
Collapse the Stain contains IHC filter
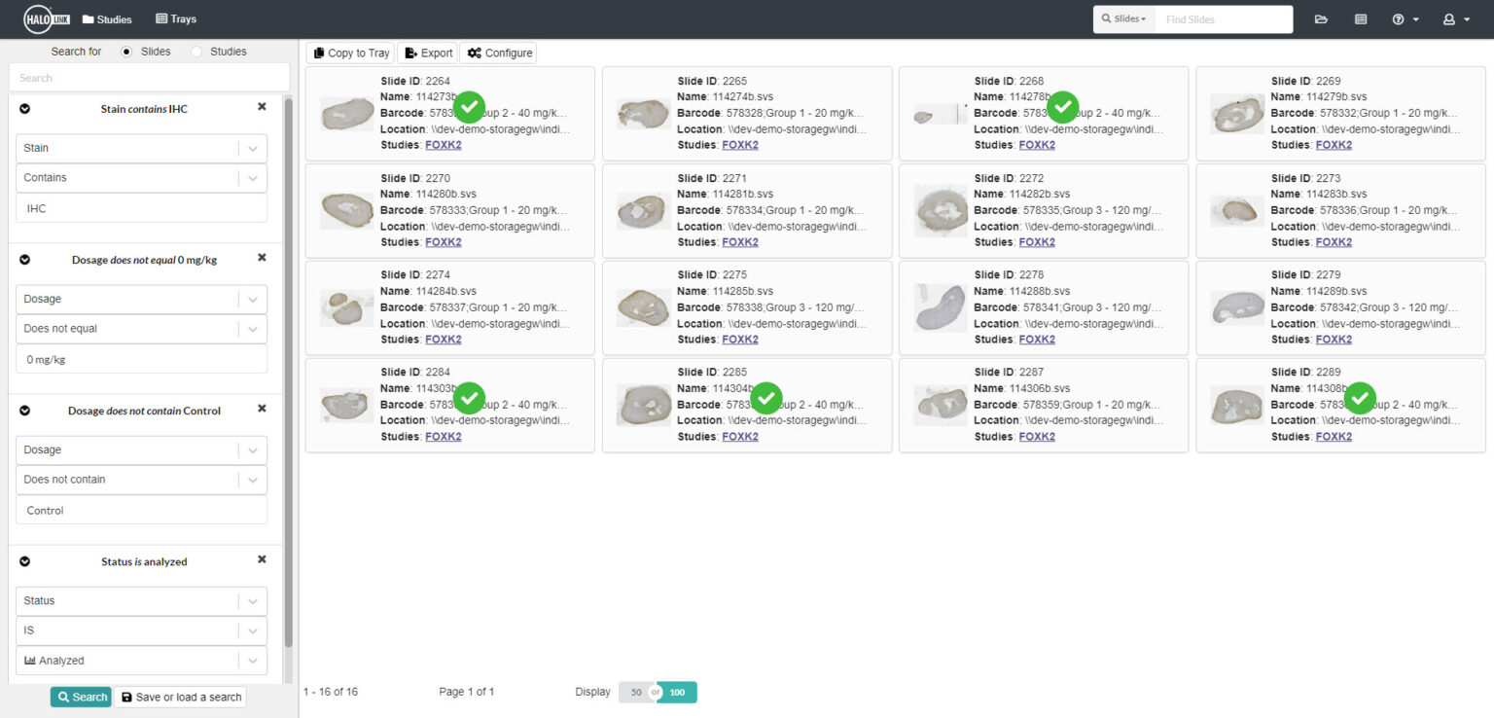click(23, 108)
